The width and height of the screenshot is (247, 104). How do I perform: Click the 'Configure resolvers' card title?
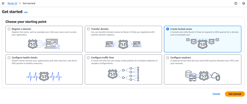click(x=181, y=58)
